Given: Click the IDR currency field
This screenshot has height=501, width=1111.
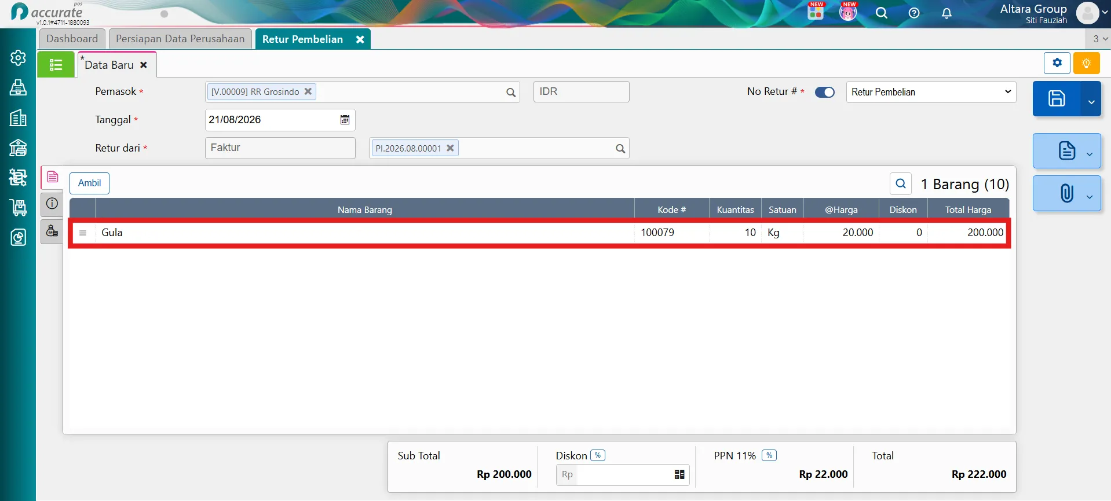Looking at the screenshot, I should coord(581,91).
